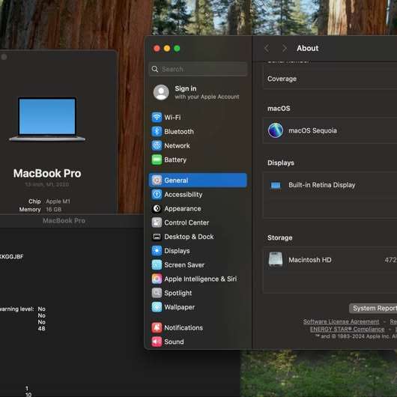This screenshot has height=397, width=397.
Task: Select the Coverage row
Action: pyautogui.click(x=330, y=79)
